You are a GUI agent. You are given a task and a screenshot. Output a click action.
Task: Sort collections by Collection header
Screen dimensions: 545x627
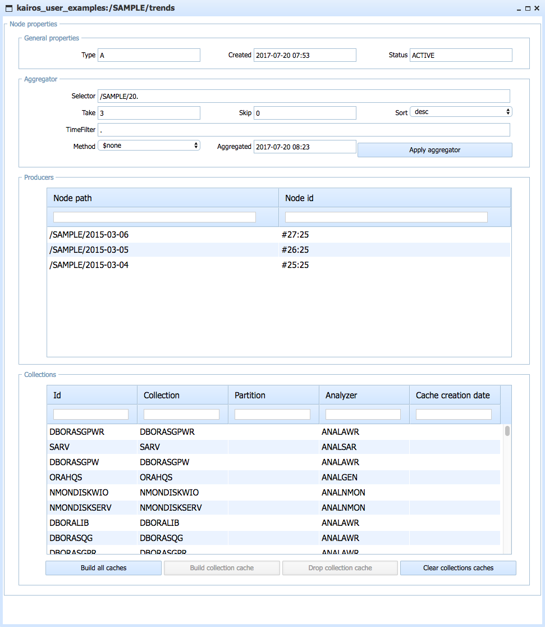pyautogui.click(x=182, y=395)
